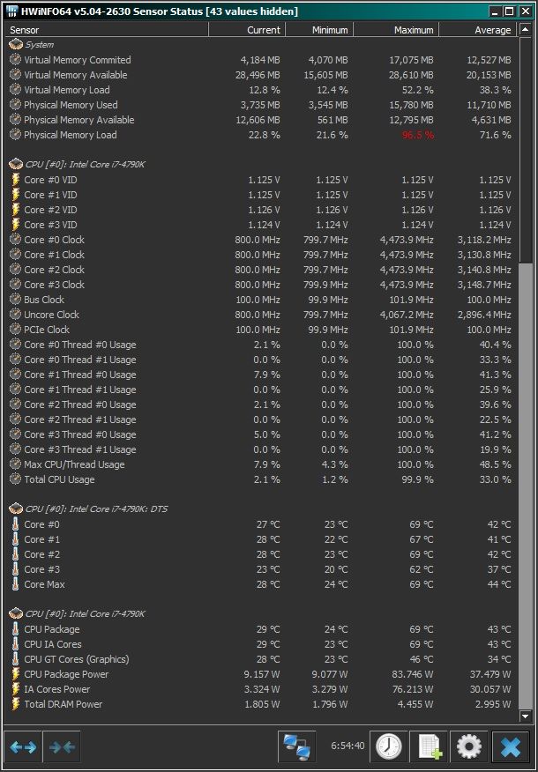Click the Average column header
This screenshot has width=538, height=772.
click(477, 30)
